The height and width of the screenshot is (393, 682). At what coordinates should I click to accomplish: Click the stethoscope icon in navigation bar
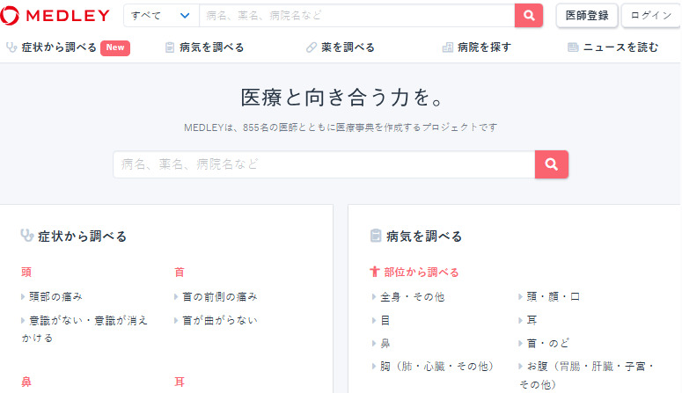(x=12, y=47)
